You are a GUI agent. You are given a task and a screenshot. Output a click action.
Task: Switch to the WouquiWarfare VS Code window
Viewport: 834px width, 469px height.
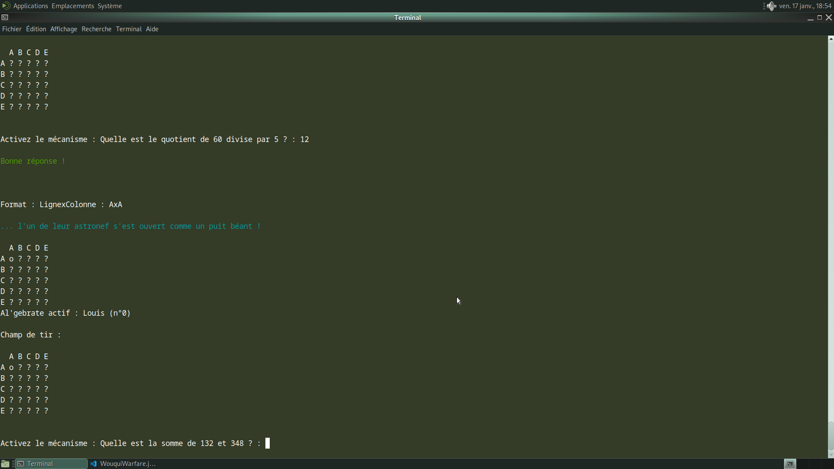123,464
